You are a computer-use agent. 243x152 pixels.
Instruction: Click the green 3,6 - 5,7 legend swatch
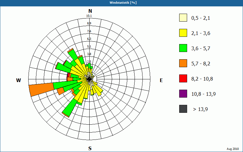[x=183, y=48]
